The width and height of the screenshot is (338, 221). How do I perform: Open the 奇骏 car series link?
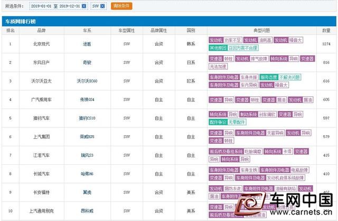[87, 63]
